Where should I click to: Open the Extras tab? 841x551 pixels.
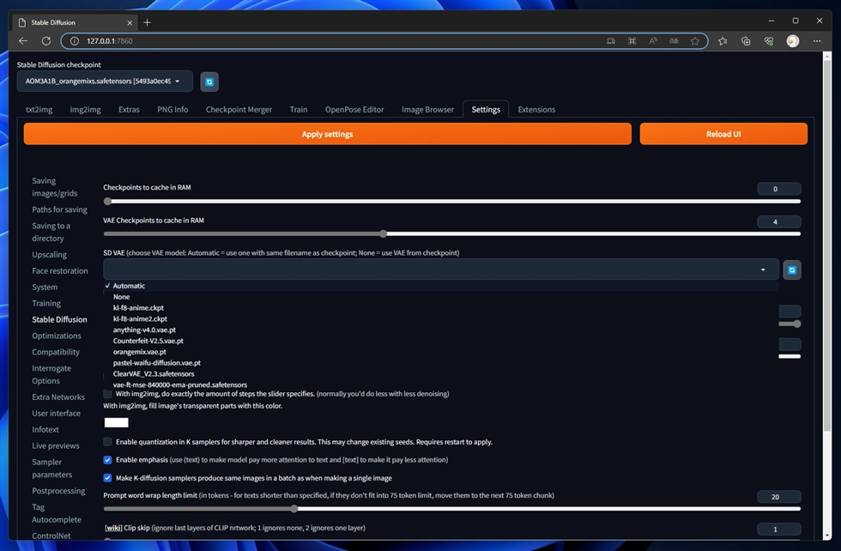(129, 110)
